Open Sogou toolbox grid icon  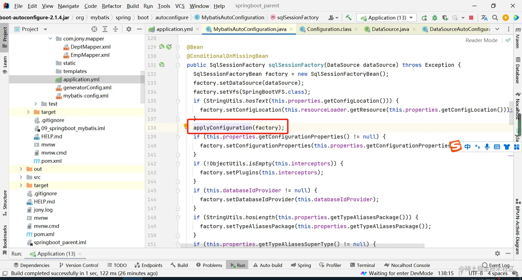click(x=516, y=147)
